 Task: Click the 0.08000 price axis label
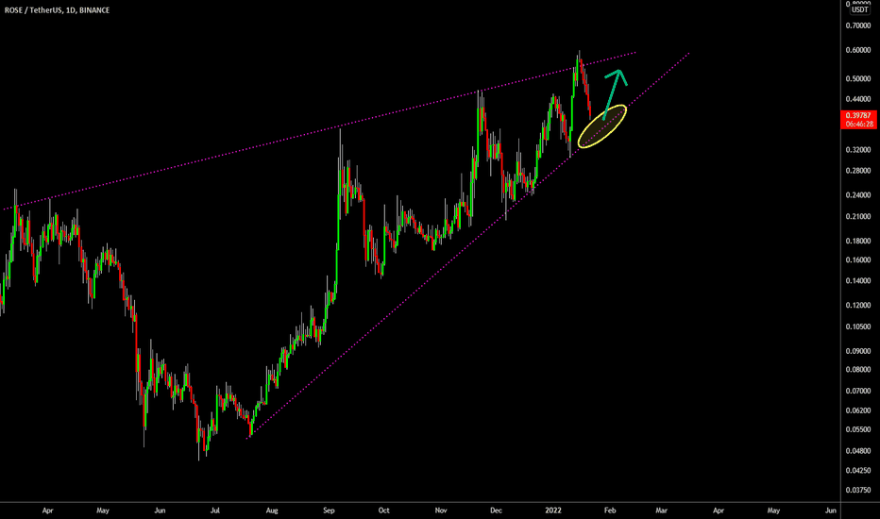(x=858, y=370)
